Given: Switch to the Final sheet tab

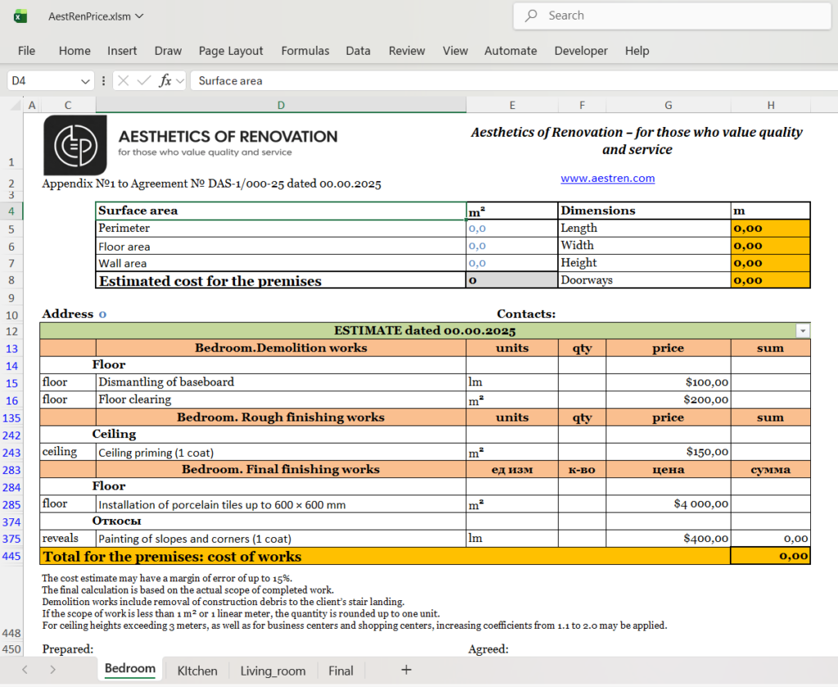Looking at the screenshot, I should pos(340,671).
